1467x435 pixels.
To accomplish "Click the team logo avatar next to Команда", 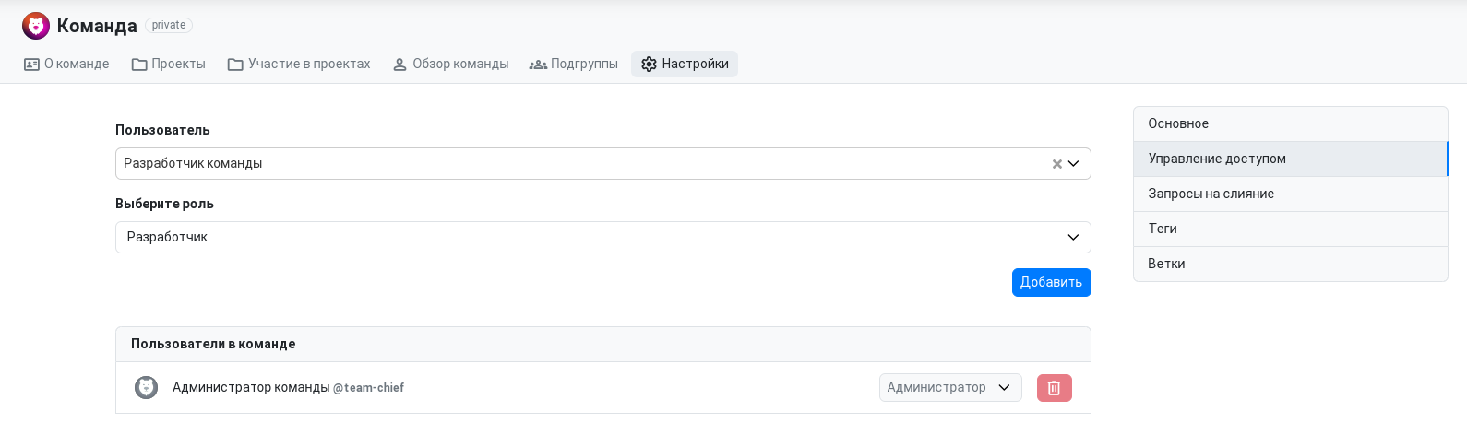I will [36, 26].
